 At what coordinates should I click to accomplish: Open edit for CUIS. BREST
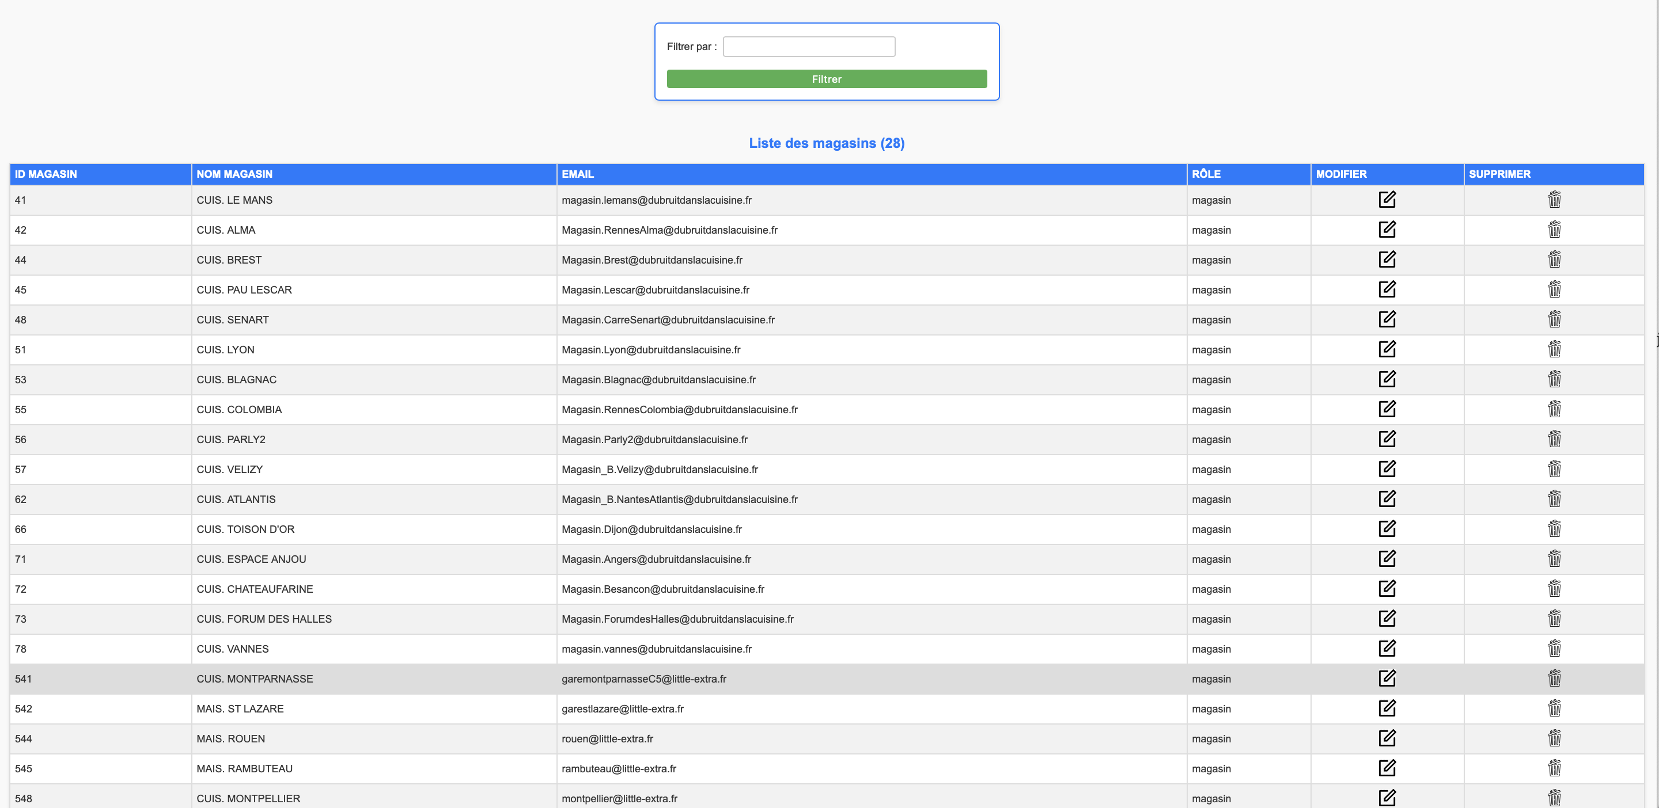tap(1387, 259)
